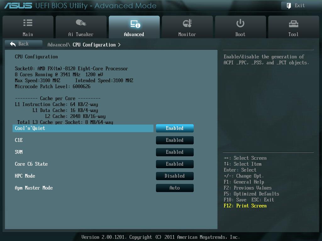Click the +/-: Change Opt. hint
Screen dimensions: 322x241
tap(244, 176)
